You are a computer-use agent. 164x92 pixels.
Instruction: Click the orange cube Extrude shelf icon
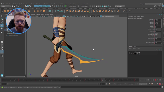[x=100, y=11]
